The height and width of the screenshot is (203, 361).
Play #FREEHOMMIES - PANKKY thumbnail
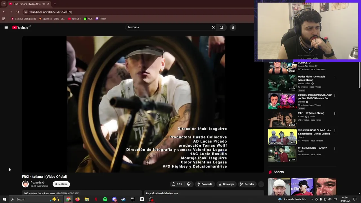click(282, 154)
